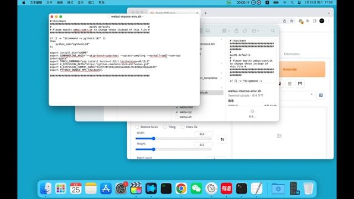Open the red Youdao app in the Dock
The height and width of the screenshot is (199, 354).
pos(226,188)
